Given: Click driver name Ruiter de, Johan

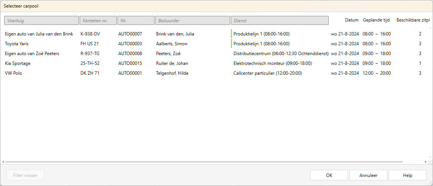Looking at the screenshot, I should pos(172,63).
